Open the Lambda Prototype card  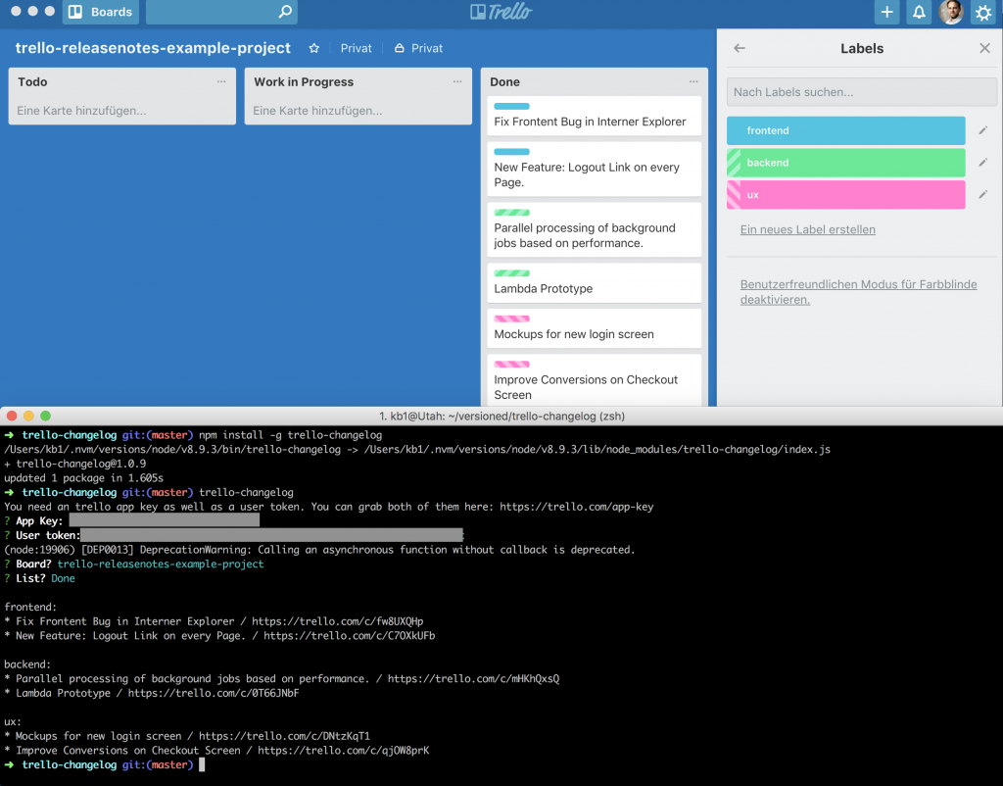(594, 283)
